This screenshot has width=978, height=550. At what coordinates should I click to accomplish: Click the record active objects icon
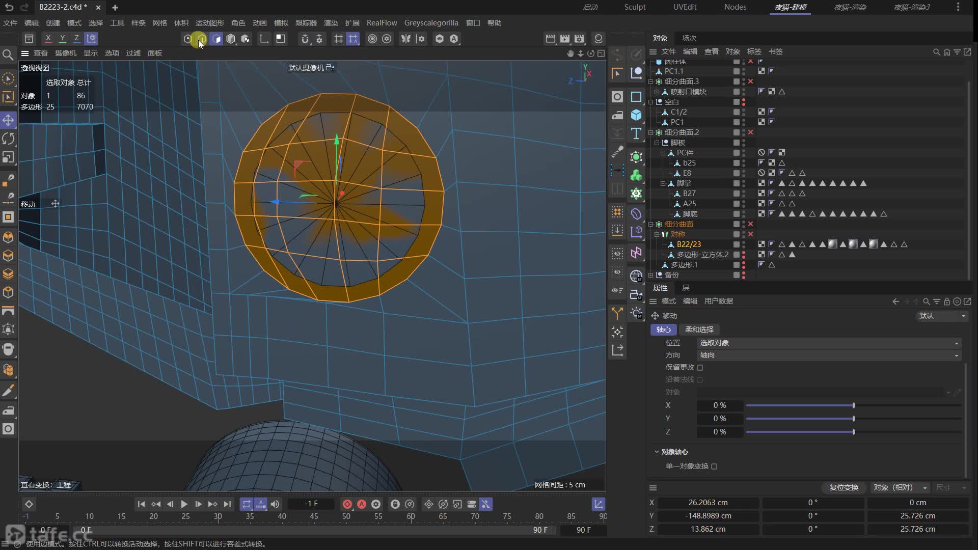pyautogui.click(x=347, y=504)
